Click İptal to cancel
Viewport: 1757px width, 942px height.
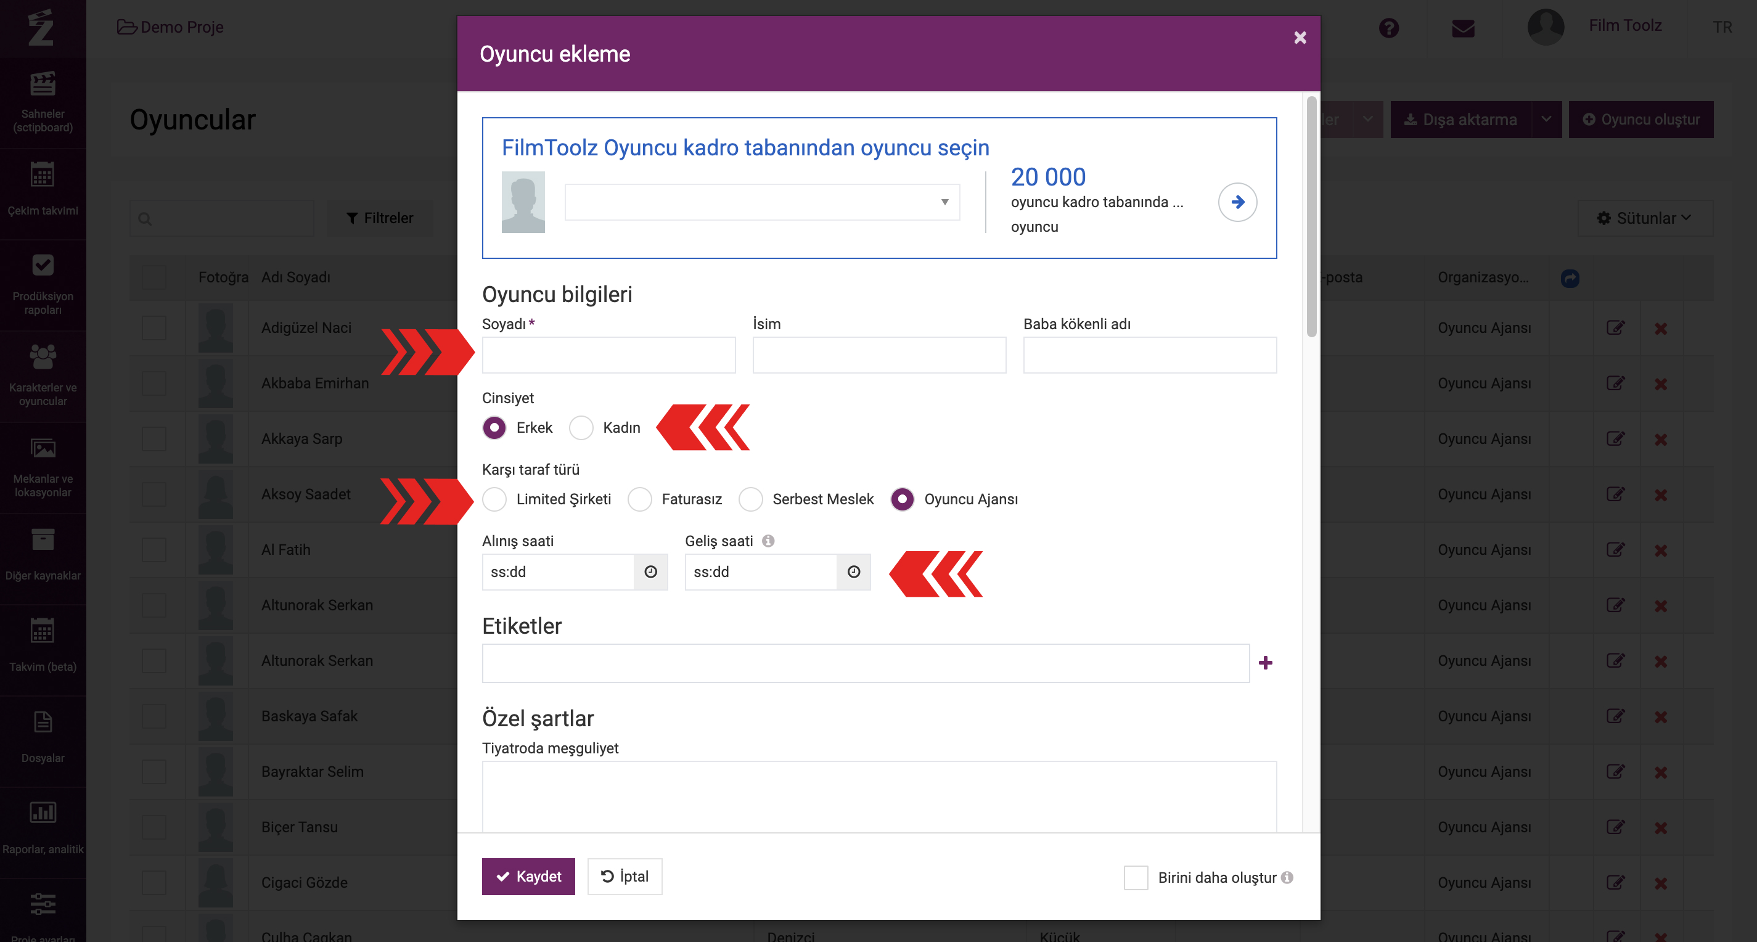[624, 876]
